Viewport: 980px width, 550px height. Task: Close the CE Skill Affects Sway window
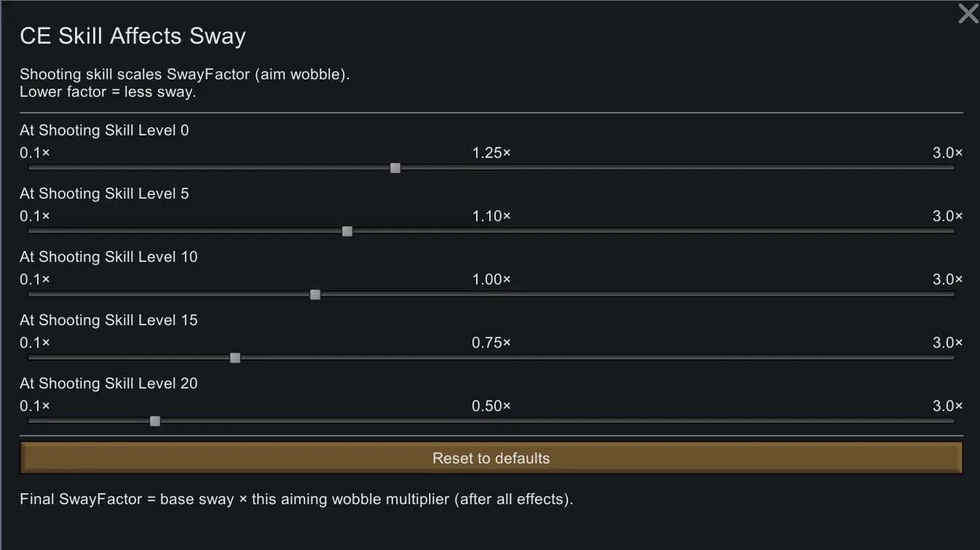[x=968, y=14]
